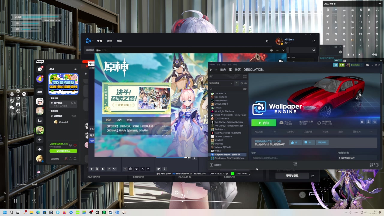Switch to Battle.net 游戏 tab

pyautogui.click(x=109, y=41)
